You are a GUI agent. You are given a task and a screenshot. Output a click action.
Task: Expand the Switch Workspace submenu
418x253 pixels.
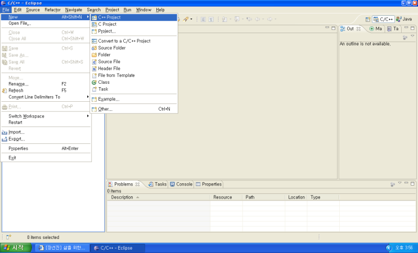tap(46, 116)
